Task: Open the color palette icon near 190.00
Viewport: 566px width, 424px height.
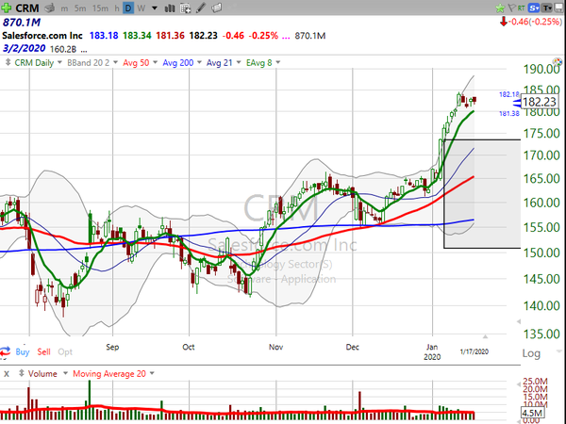Action: coord(558,62)
